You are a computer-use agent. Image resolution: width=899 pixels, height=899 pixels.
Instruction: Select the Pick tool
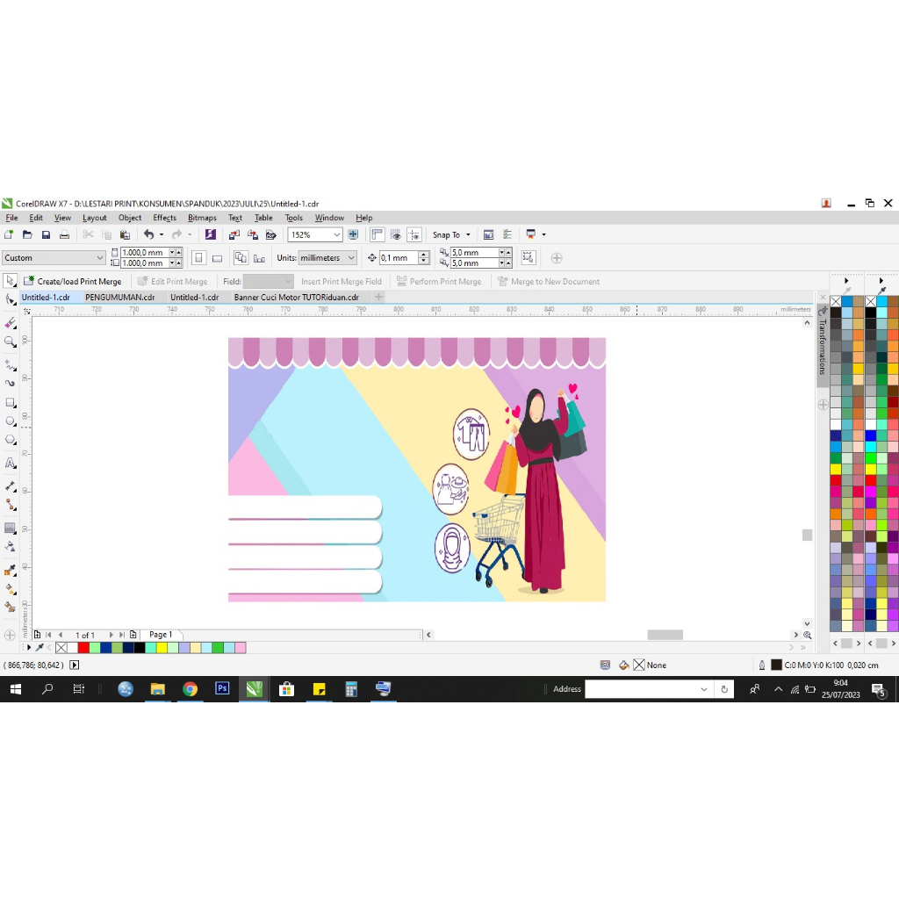pyautogui.click(x=10, y=299)
